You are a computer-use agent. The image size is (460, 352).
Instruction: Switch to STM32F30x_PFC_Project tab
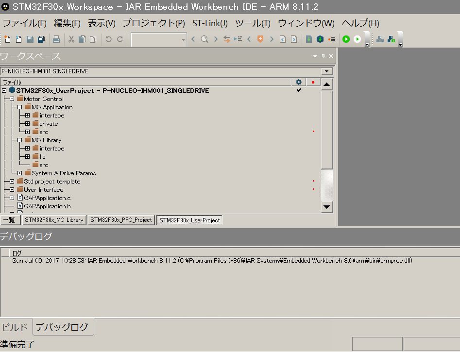[121, 220]
